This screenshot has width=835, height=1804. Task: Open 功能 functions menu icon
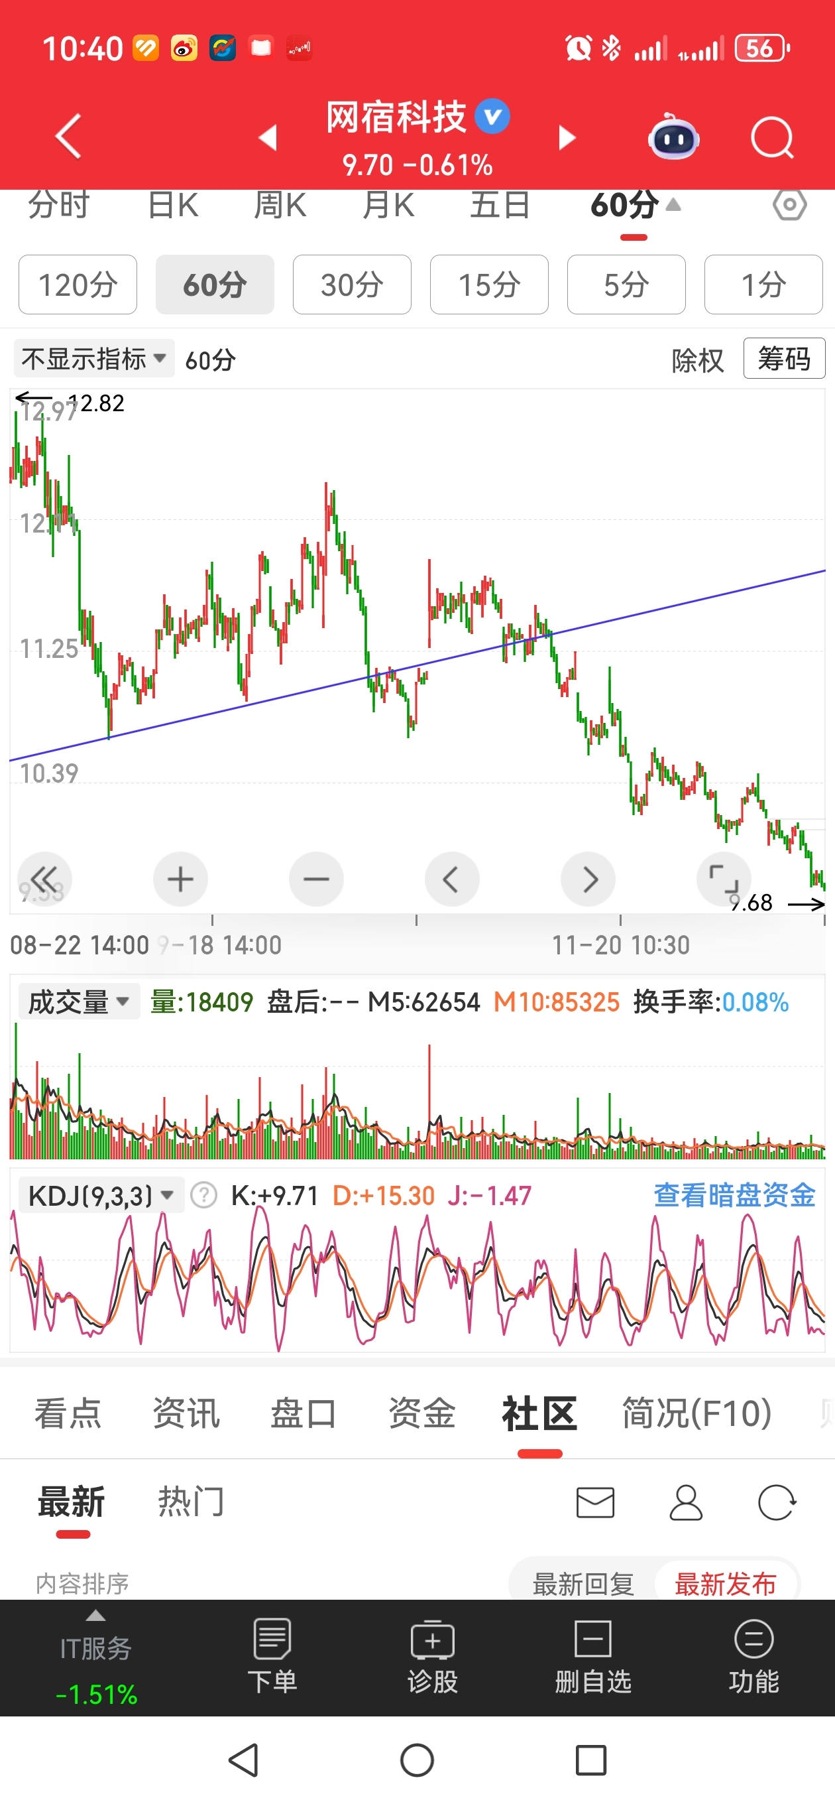click(x=753, y=1656)
